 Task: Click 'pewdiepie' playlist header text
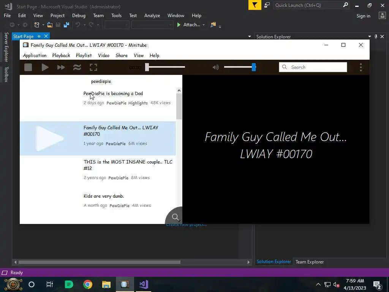[x=101, y=81]
